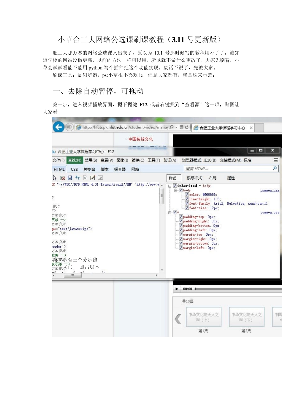282x399 pixels.
Task: Switch to the 探查器 tab
Action: tap(120, 169)
